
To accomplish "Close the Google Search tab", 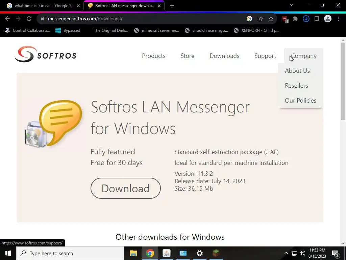I will pos(78,6).
